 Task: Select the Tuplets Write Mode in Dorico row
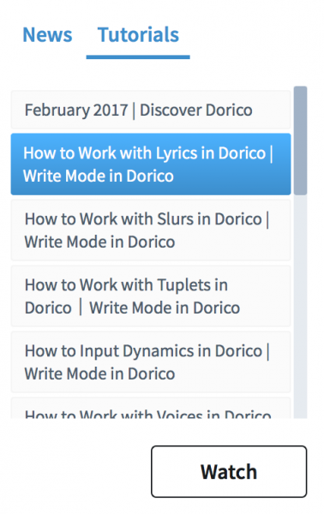[x=151, y=296]
